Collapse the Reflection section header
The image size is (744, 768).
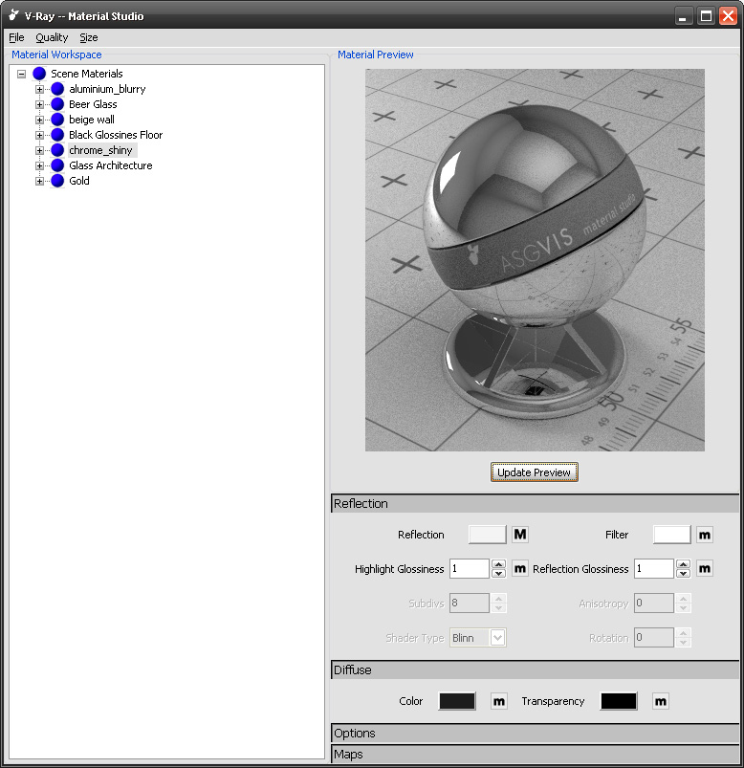[x=535, y=503]
